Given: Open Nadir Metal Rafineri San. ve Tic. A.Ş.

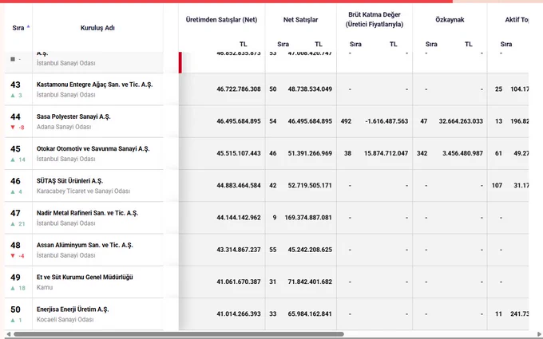Looking at the screenshot, I should click(x=87, y=213).
